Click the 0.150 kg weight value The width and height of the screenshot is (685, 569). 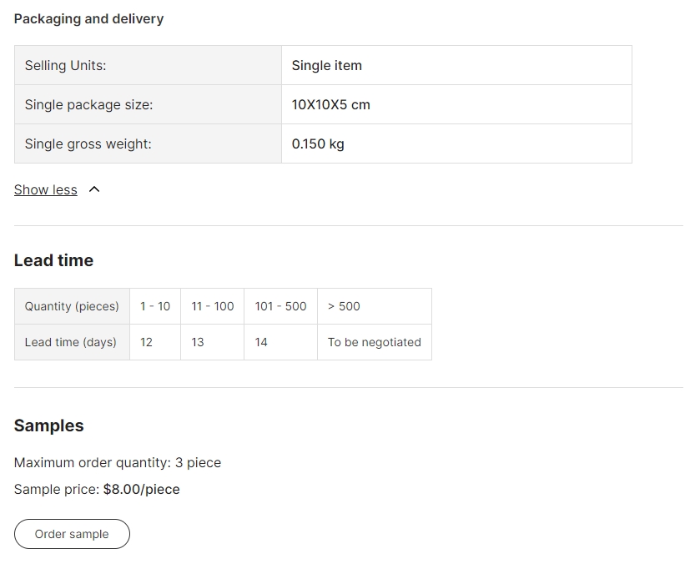pos(318,144)
